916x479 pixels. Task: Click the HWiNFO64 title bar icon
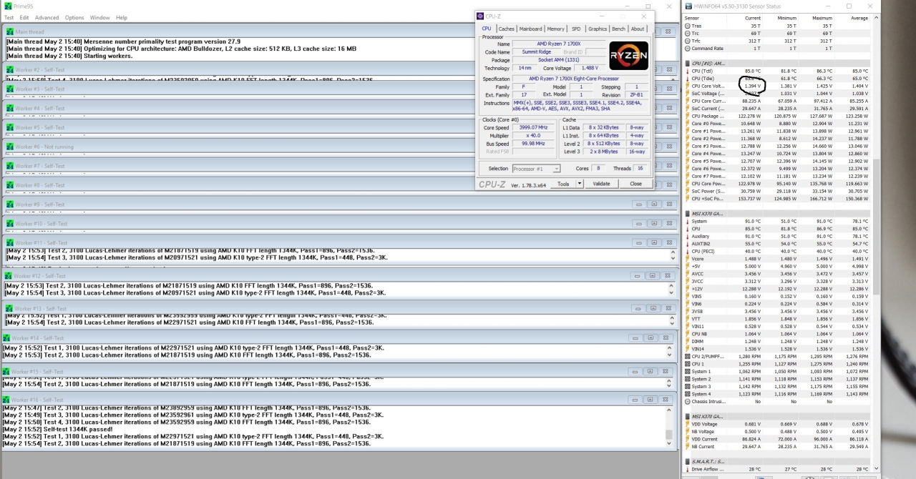click(x=688, y=6)
